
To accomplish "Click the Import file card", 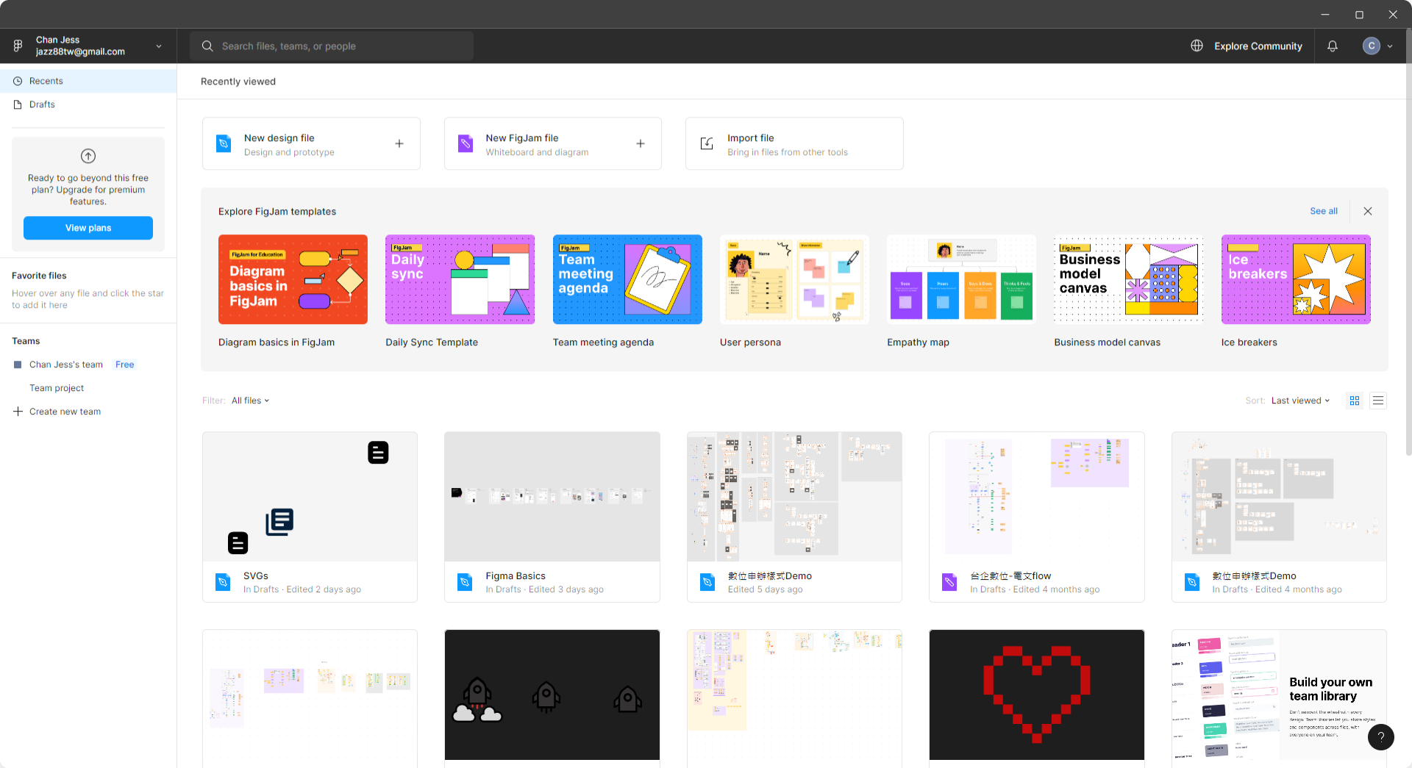I will click(794, 143).
